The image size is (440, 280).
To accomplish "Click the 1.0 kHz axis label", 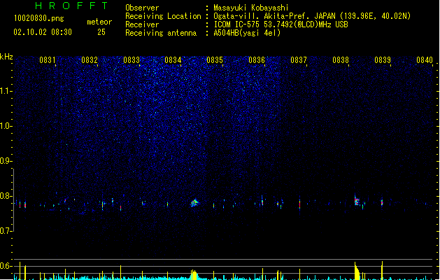I will tap(6, 126).
